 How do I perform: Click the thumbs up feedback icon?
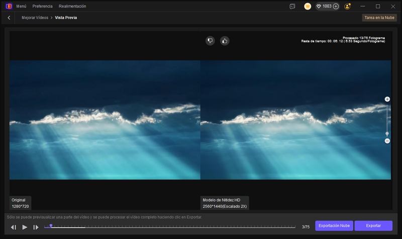225,41
